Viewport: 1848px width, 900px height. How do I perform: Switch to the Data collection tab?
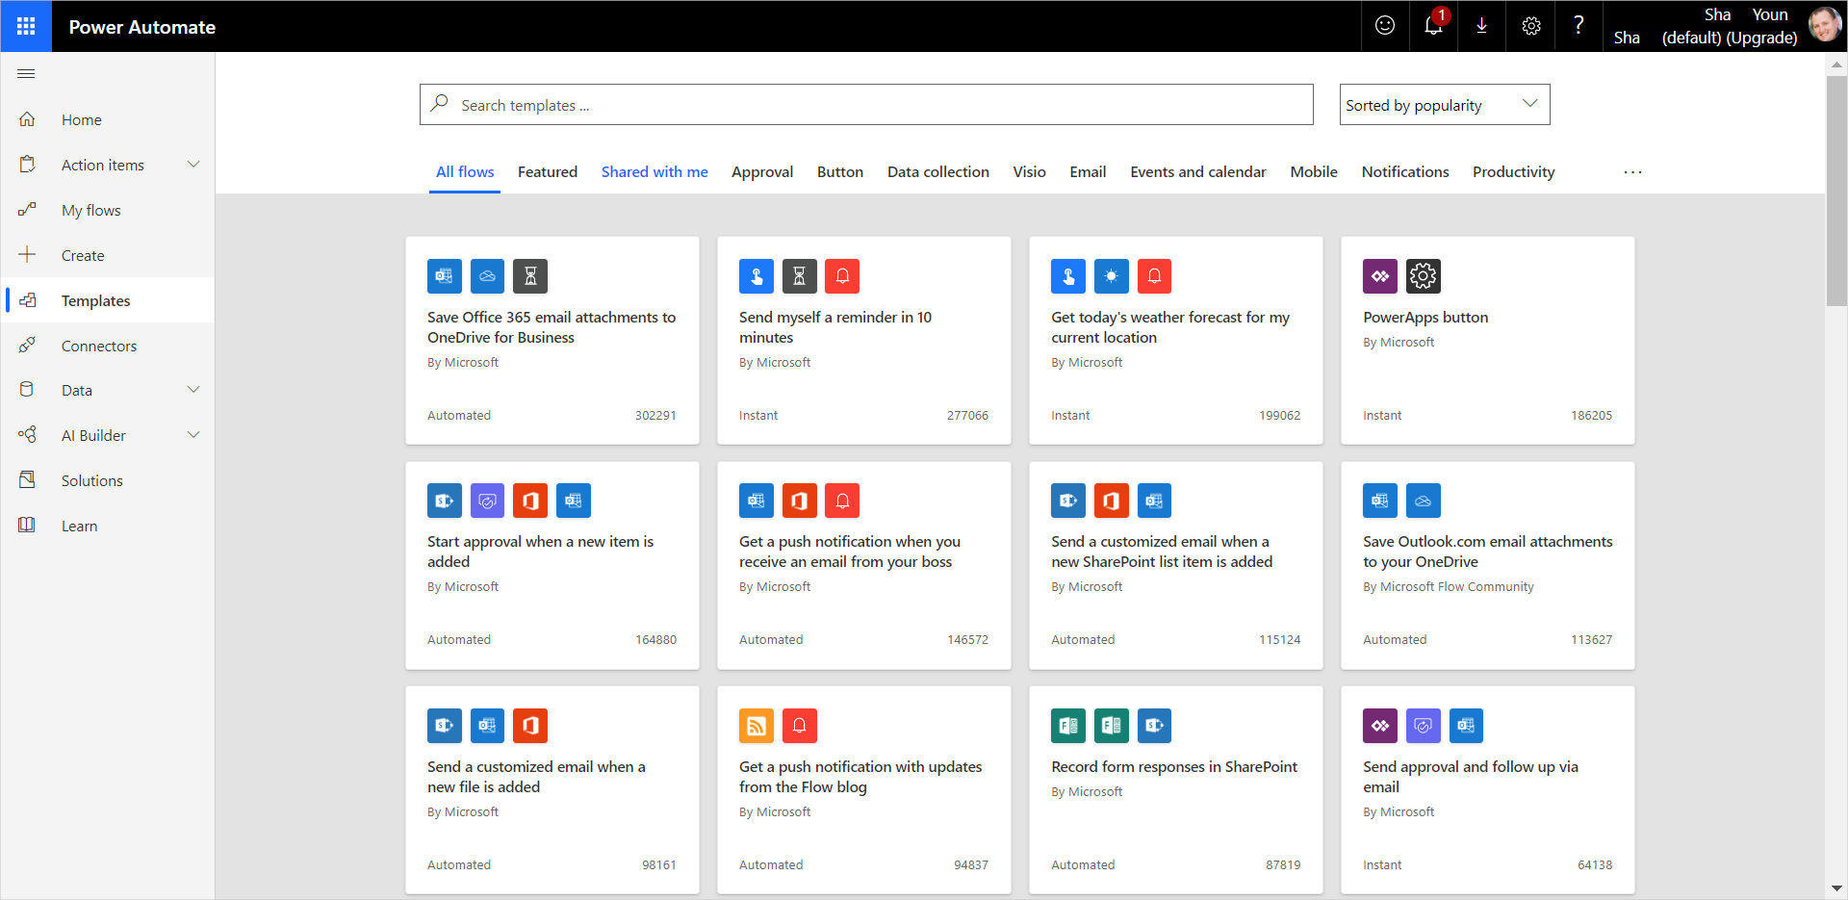[938, 171]
